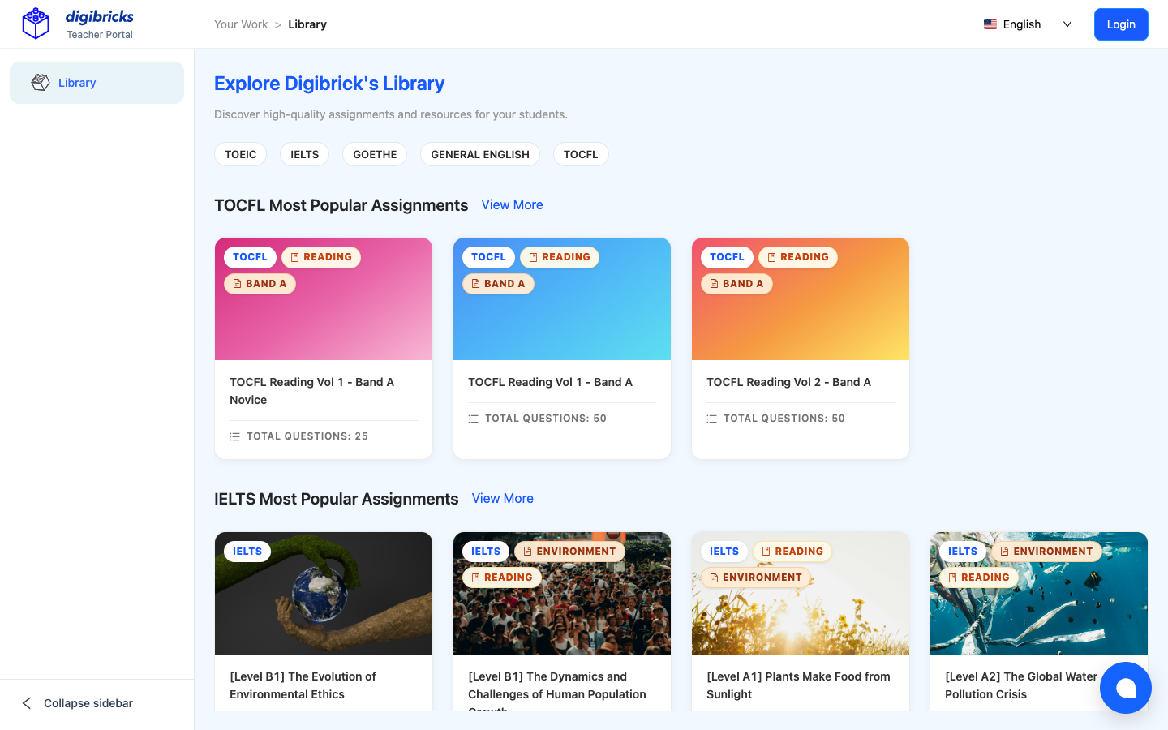Open the chat support bubble
Viewport: 1168px width, 730px height.
click(x=1126, y=688)
